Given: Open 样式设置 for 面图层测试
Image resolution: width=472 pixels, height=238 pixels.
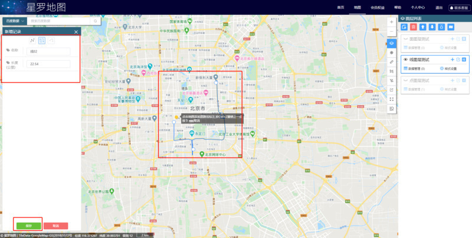Looking at the screenshot, I should tap(448, 48).
